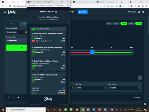Screen dimensions: 149x112
Task: Open the stats icon for Blue Jays - Royals
Action: pos(64,55)
